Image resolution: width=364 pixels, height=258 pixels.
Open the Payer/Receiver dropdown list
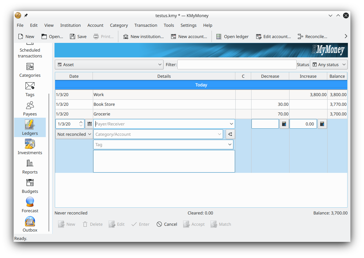[x=231, y=124]
